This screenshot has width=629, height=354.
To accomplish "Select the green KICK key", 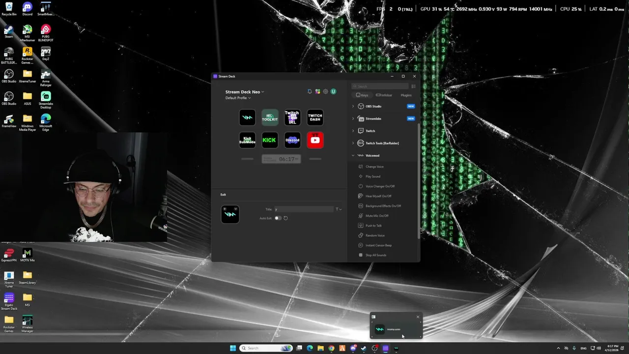I will pos(270,140).
